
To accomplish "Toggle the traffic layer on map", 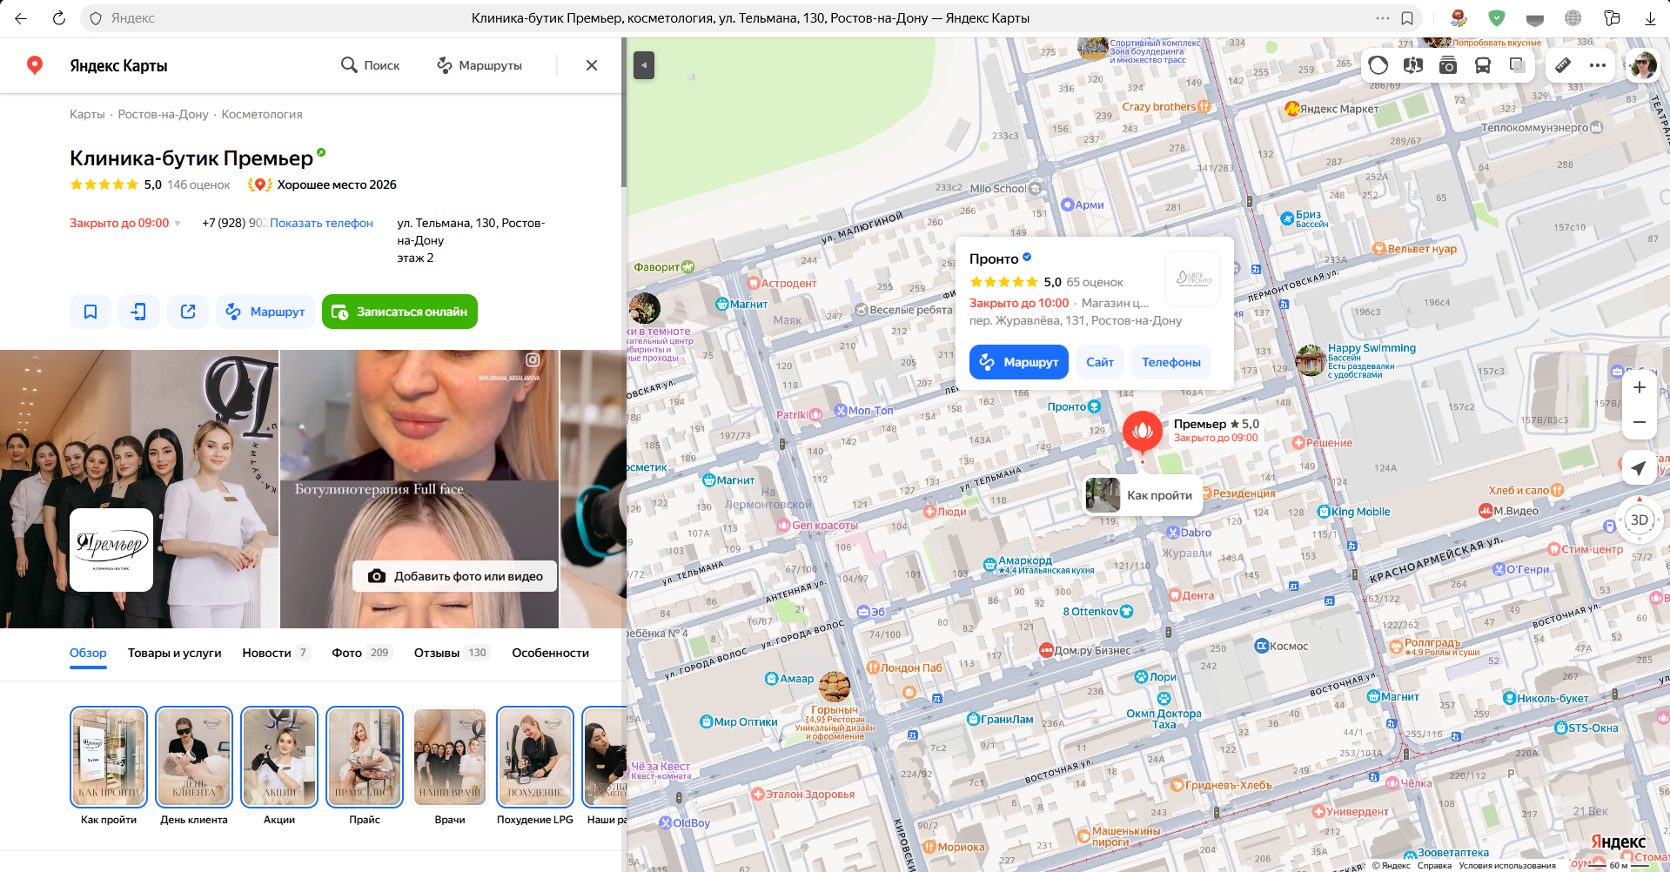I will click(x=1378, y=65).
